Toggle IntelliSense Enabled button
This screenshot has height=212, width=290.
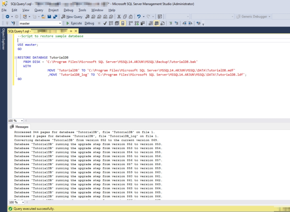click(x=123, y=23)
